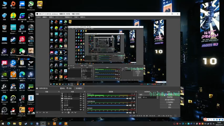Image resolution: width=224 pixels, height=126 pixels.
Task: Add a new source with the plus icon
Action: pos(62,112)
